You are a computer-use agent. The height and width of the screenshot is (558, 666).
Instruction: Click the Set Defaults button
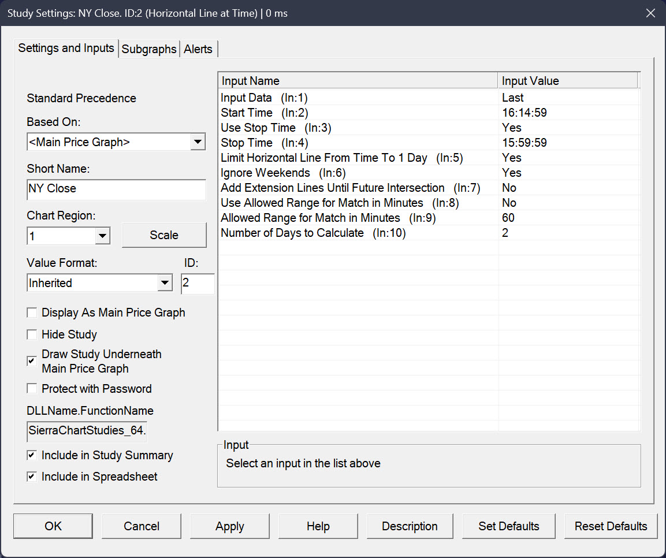(508, 526)
